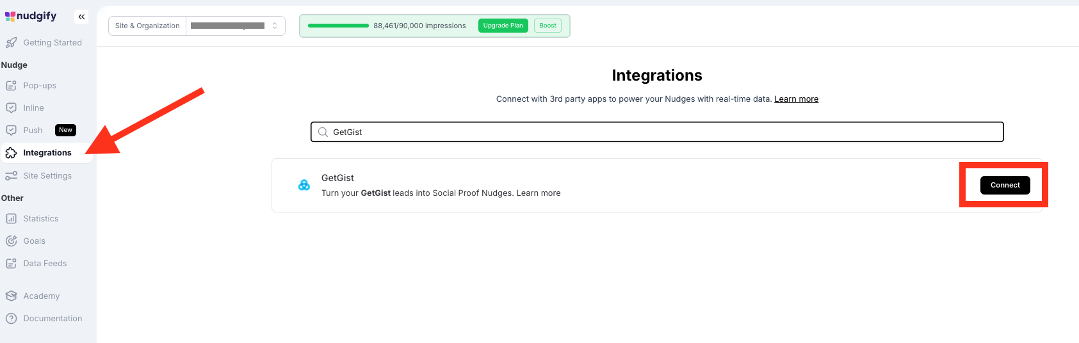Click the Goals target icon
The width and height of the screenshot is (1079, 343).
[x=11, y=241]
